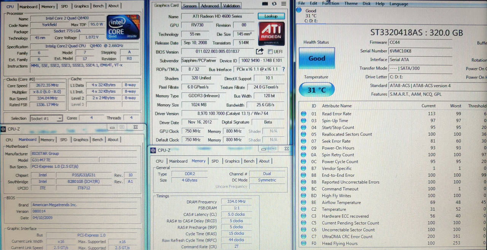Click the ST3320418AS : 320.0 GB heading

pos(417,33)
